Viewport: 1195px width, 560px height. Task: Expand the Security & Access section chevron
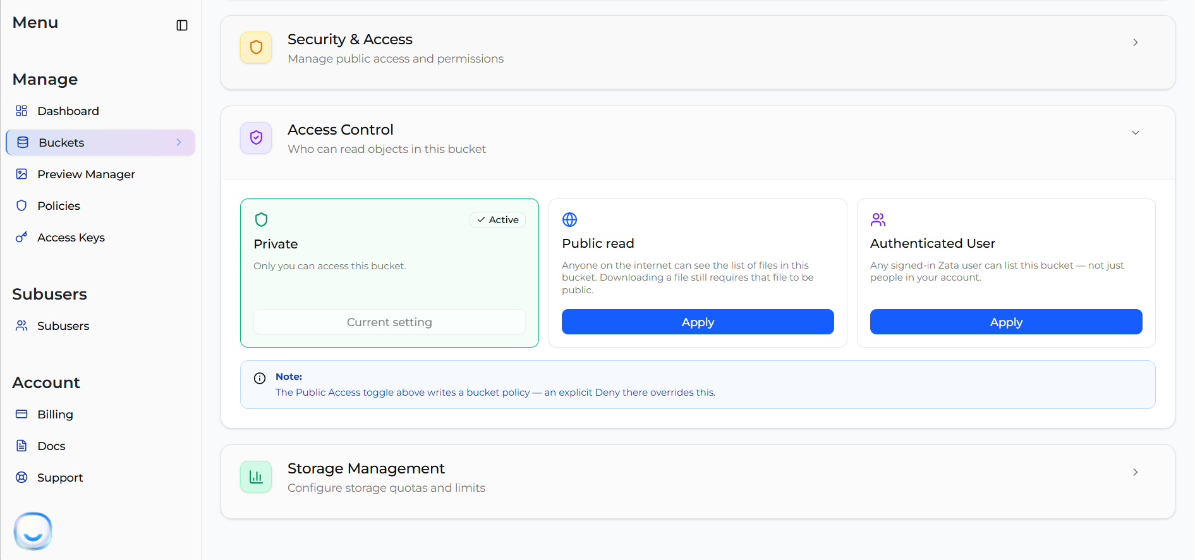[x=1136, y=42]
